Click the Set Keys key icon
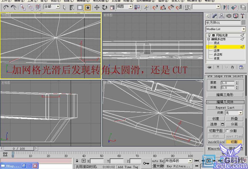 tap(146, 163)
